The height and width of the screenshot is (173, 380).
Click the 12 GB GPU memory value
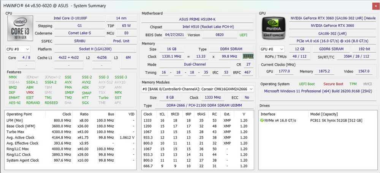click(x=299, y=49)
